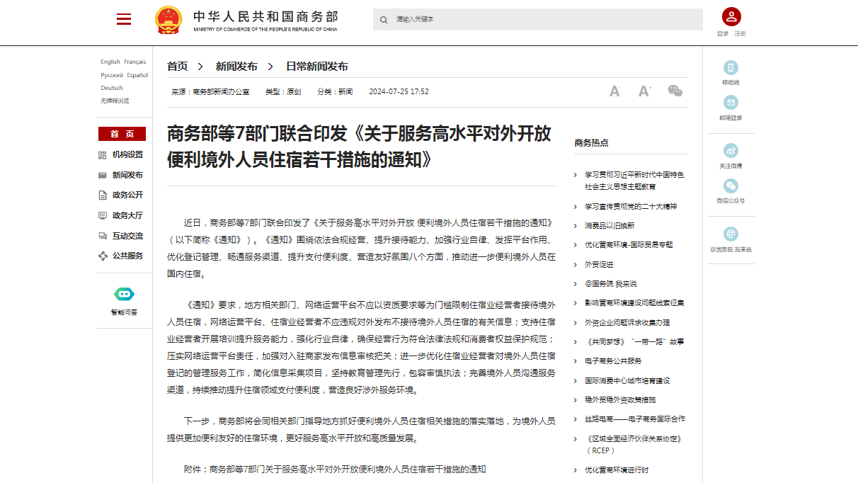
Task: Open 学习贯彻习近平新时代中国特色社会主义思想主题教育 link
Action: [x=634, y=180]
